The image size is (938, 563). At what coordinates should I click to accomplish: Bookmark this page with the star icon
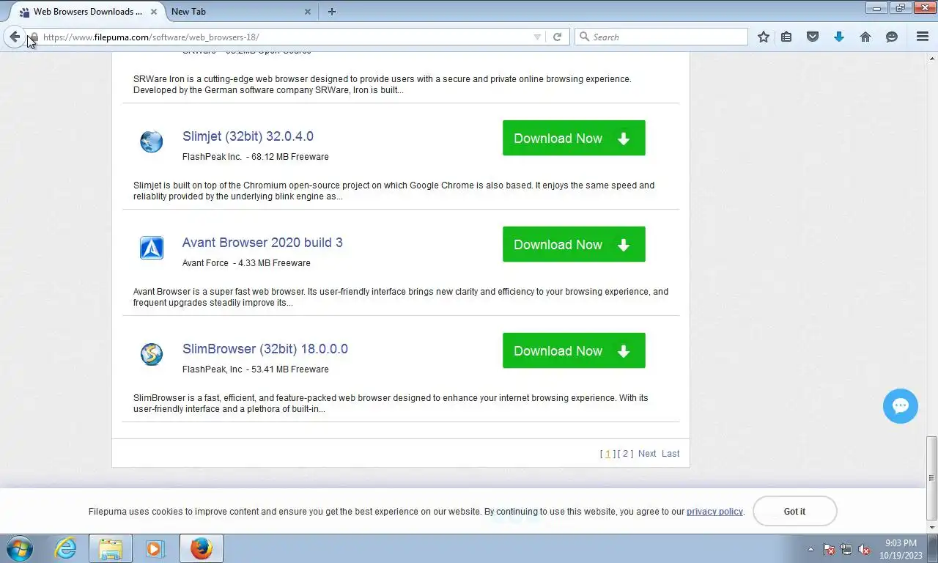tap(764, 37)
